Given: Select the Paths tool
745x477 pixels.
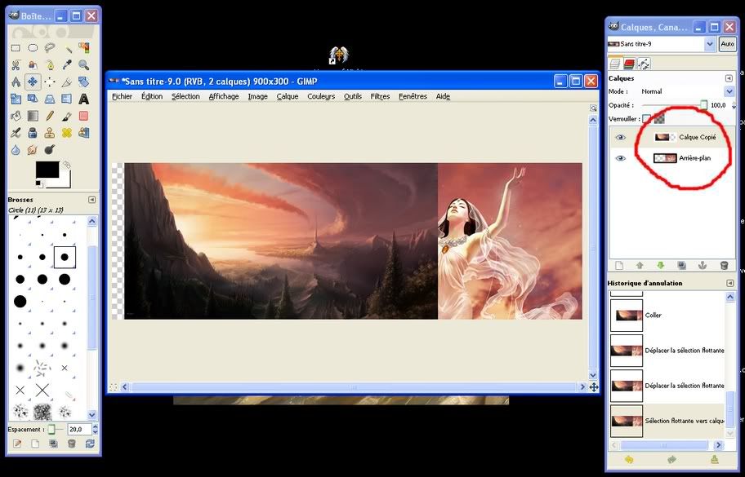Looking at the screenshot, I should click(x=50, y=65).
